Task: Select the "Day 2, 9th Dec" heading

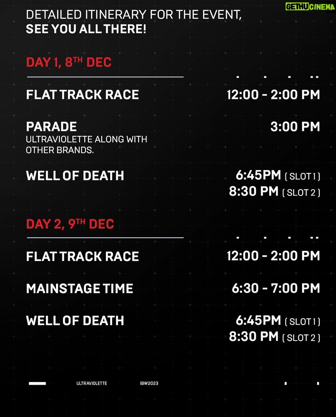Action: point(70,224)
